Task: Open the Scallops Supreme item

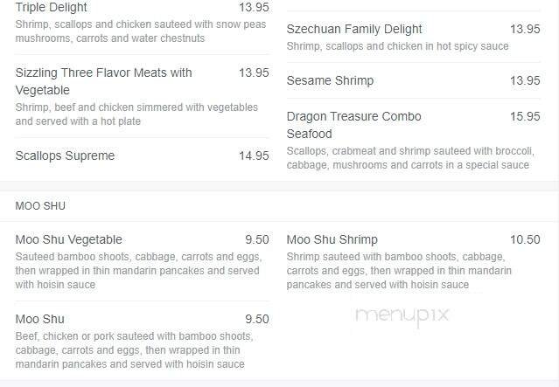Action: pos(65,156)
